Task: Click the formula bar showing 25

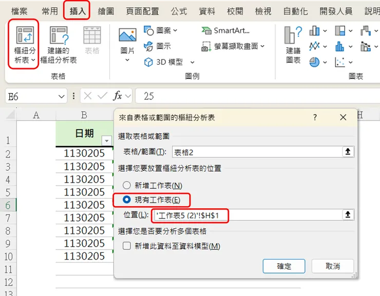Action: tap(257, 96)
